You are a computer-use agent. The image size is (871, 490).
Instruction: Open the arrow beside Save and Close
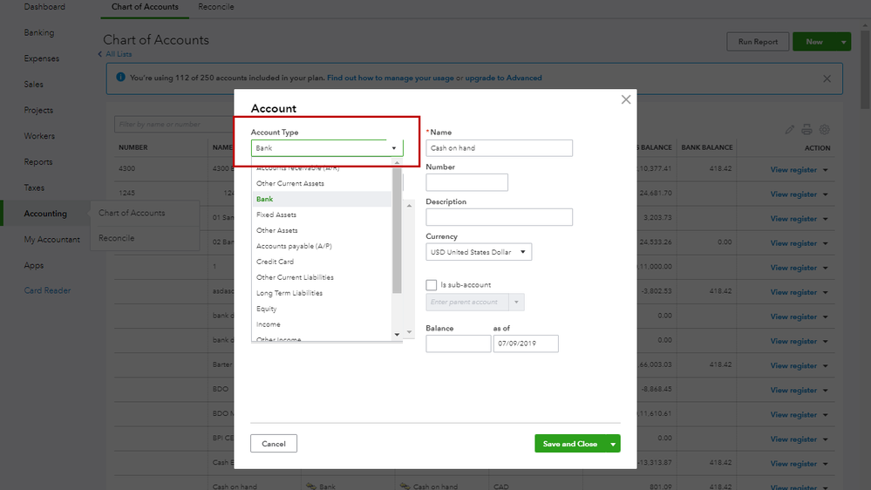pos(614,444)
